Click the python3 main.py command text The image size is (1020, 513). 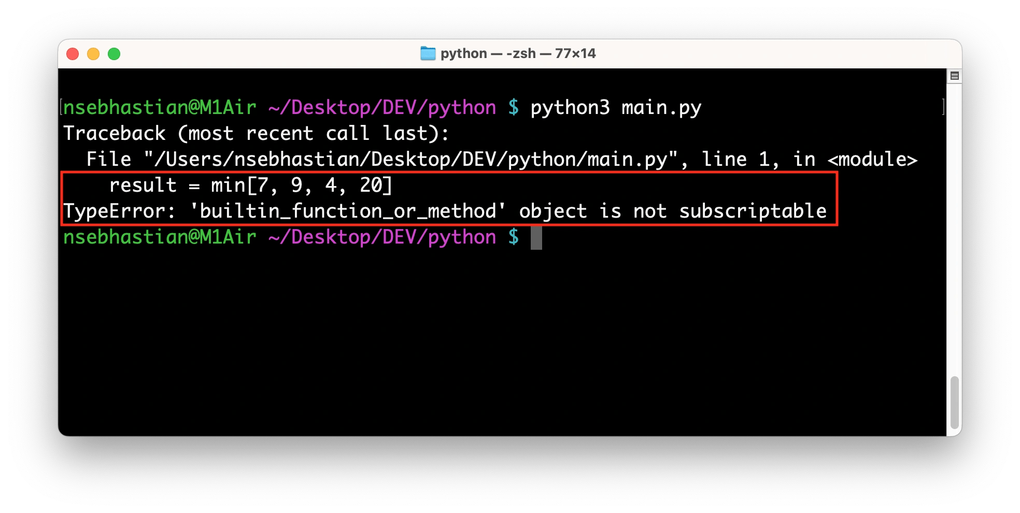pyautogui.click(x=614, y=107)
